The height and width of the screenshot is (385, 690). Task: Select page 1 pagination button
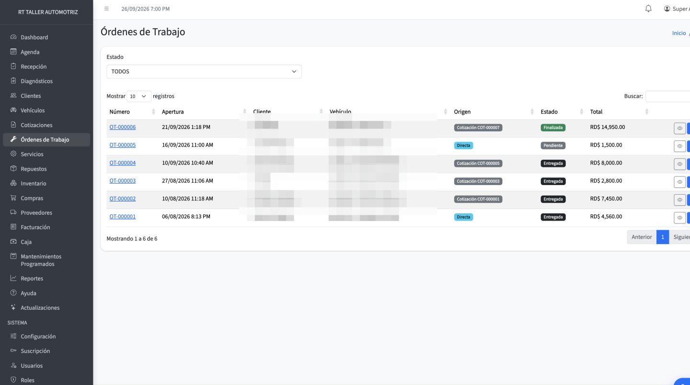tap(663, 237)
